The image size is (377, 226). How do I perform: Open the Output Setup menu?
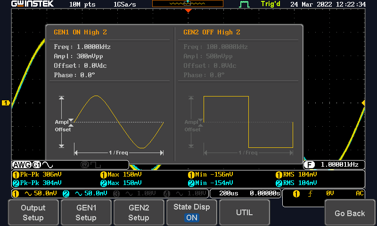tap(33, 212)
